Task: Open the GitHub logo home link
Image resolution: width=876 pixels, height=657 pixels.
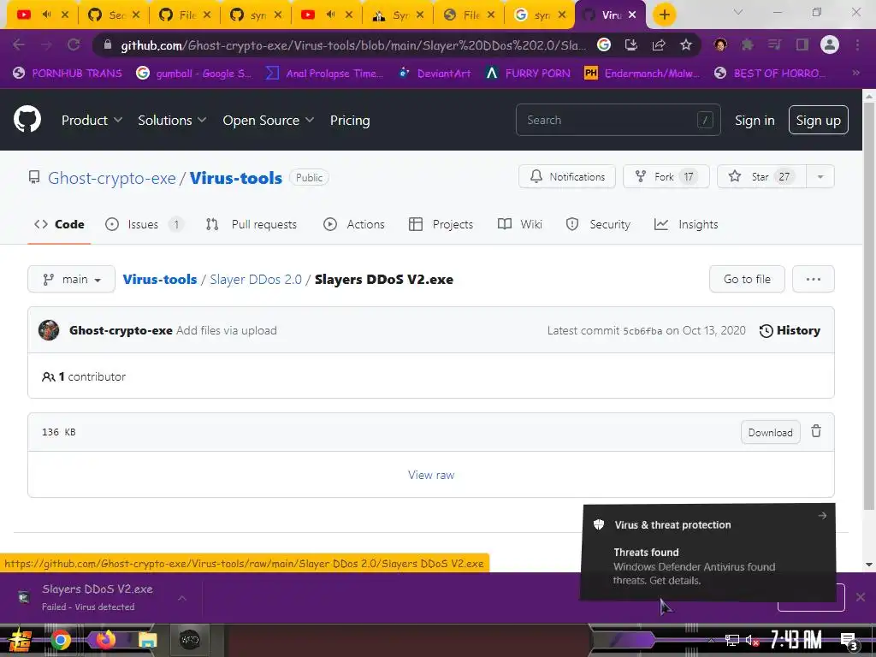Action: point(27,119)
